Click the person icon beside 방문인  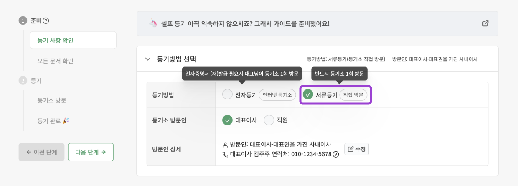tap(226, 145)
